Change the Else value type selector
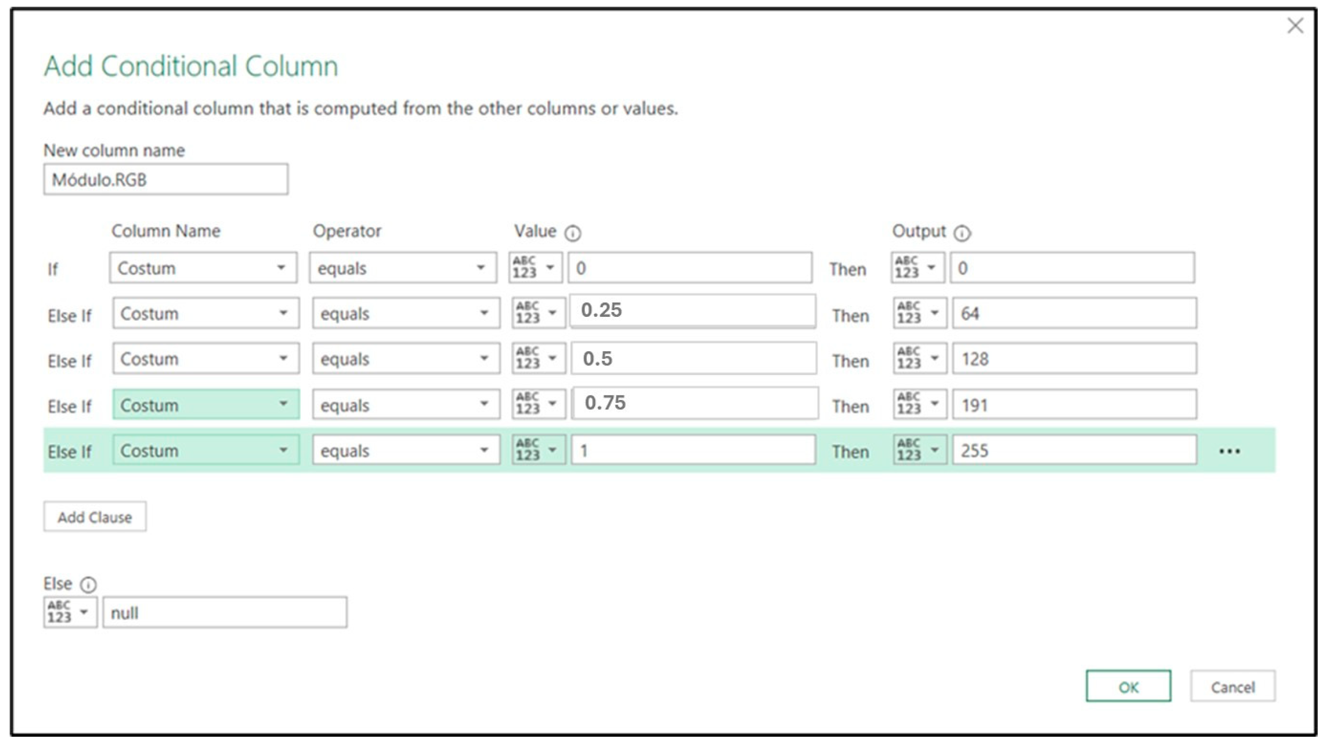The height and width of the screenshot is (746, 1327). [71, 612]
